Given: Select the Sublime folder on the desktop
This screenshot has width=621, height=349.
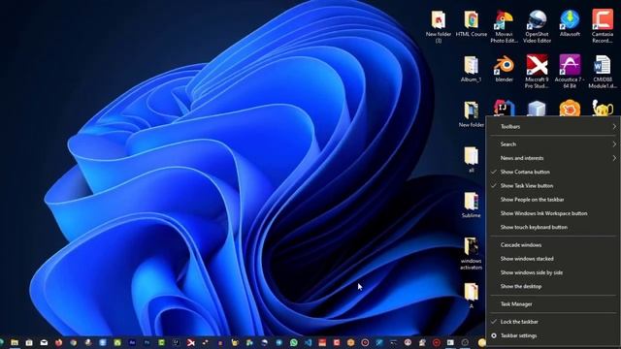Looking at the screenshot, I should click(x=471, y=205).
